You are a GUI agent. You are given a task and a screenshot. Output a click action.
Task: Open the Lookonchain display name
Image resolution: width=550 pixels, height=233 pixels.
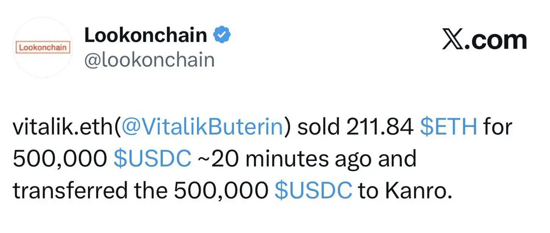145,35
